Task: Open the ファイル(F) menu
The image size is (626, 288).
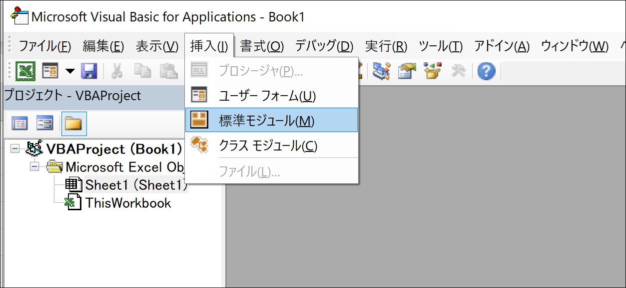Action: [45, 46]
